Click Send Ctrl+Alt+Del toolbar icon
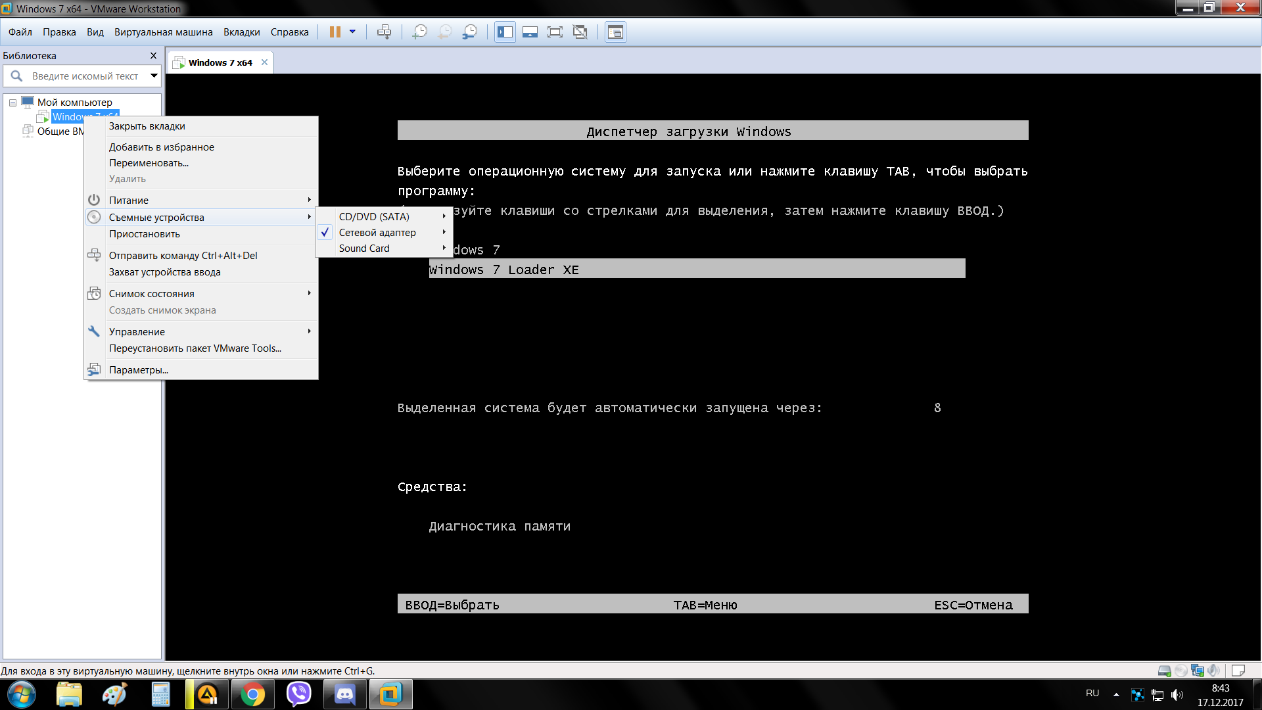 pos(385,32)
